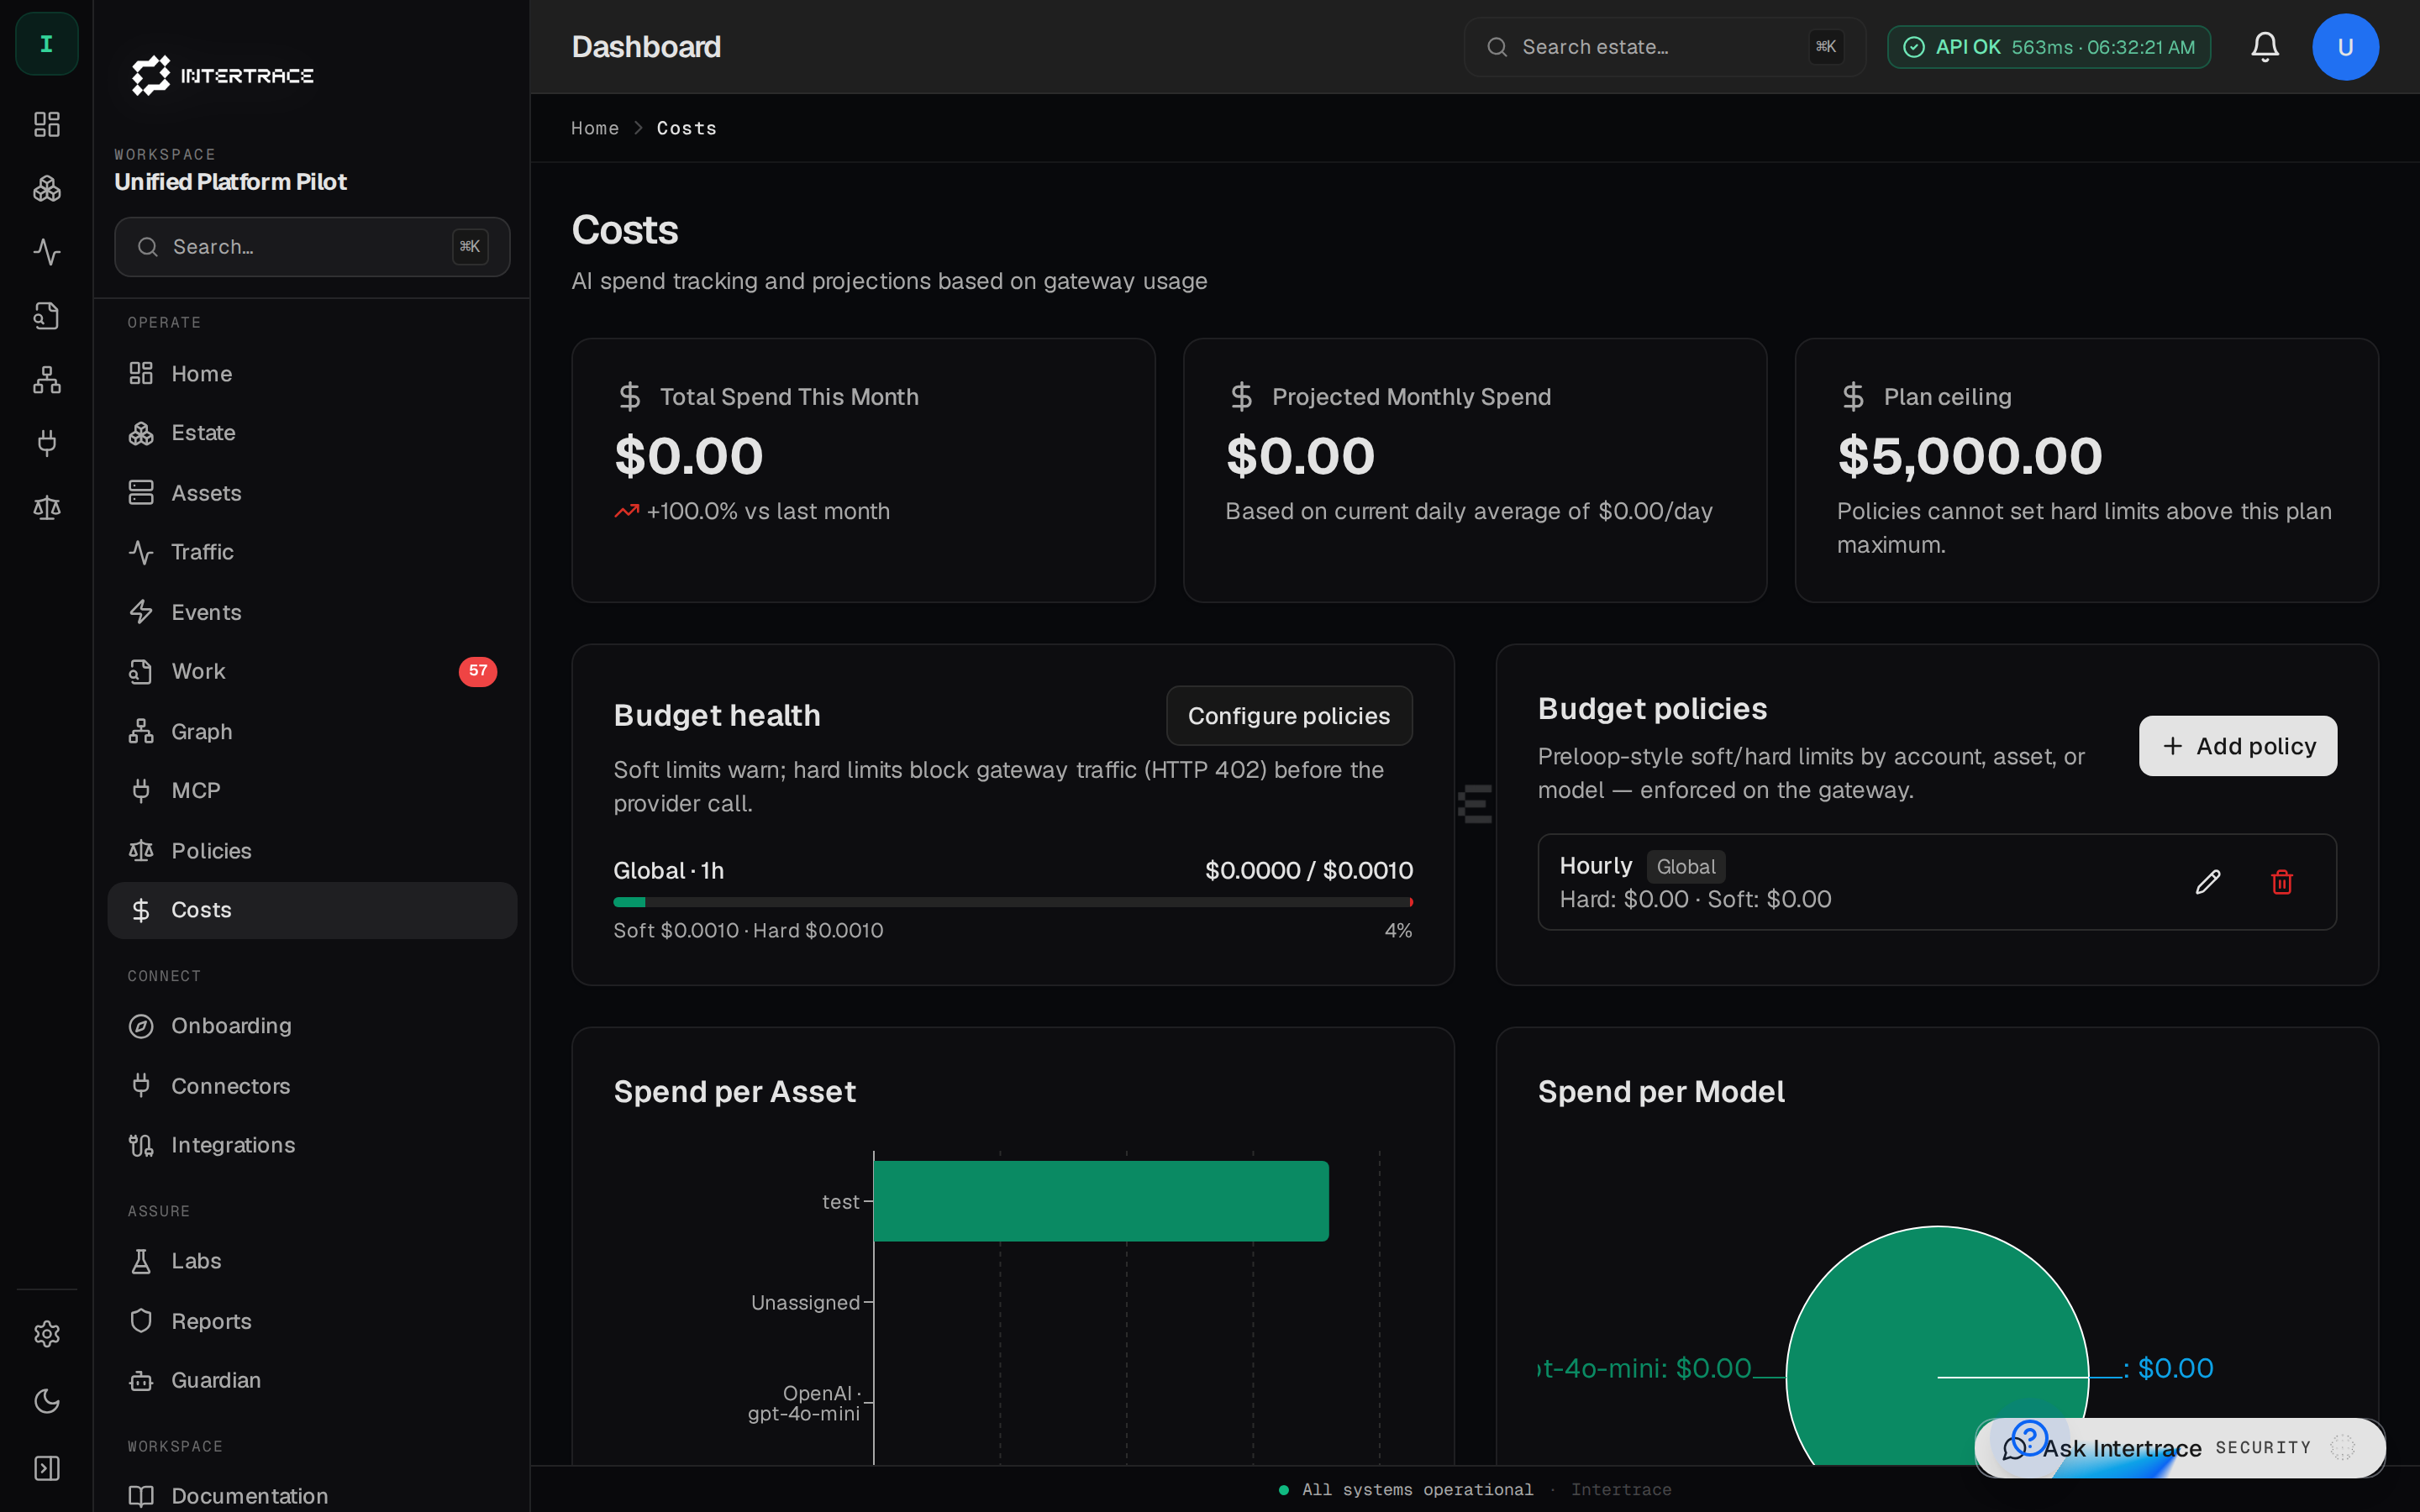This screenshot has height=1512, width=2420.
Task: Open Work in the sidebar
Action: (312, 671)
